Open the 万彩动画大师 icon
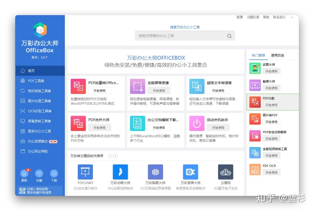Image resolution: width=314 pixels, height=211 pixels. tap(120, 172)
